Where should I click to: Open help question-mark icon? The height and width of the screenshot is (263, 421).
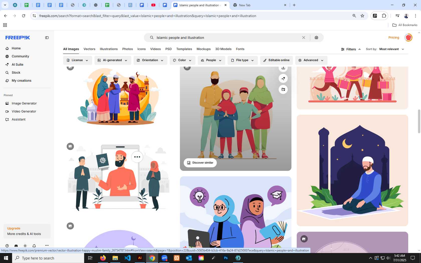tap(7, 246)
